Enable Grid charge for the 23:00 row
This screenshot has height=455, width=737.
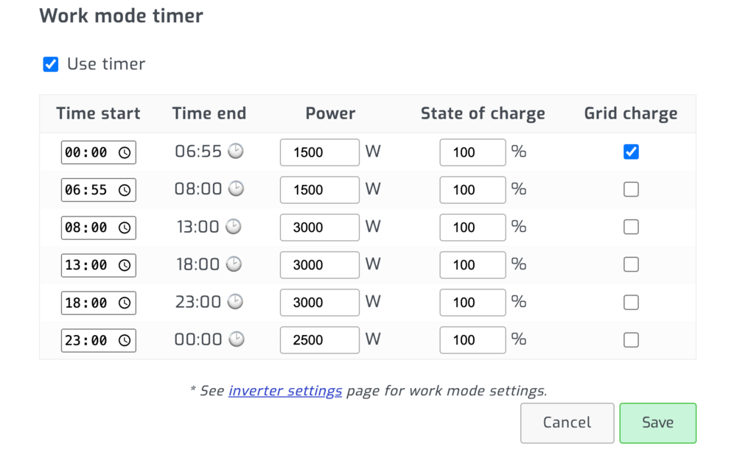(x=631, y=340)
